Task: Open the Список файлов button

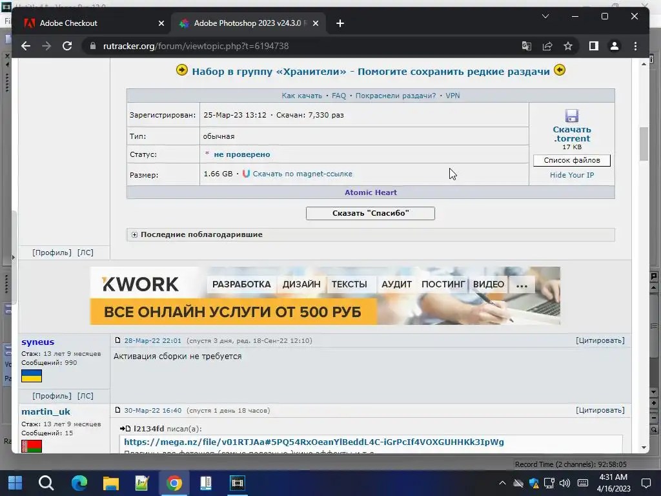Action: 572,160
